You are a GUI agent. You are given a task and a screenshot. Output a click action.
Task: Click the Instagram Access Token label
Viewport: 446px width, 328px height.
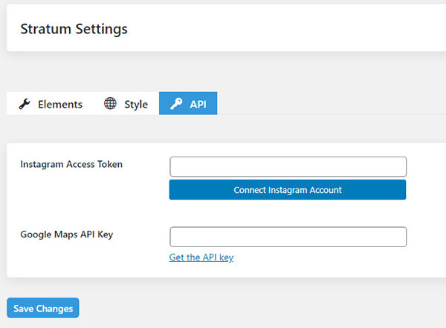[71, 164]
